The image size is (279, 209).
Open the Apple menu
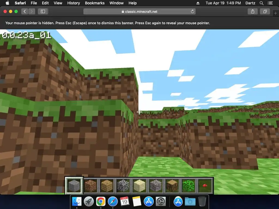tap(7, 3)
